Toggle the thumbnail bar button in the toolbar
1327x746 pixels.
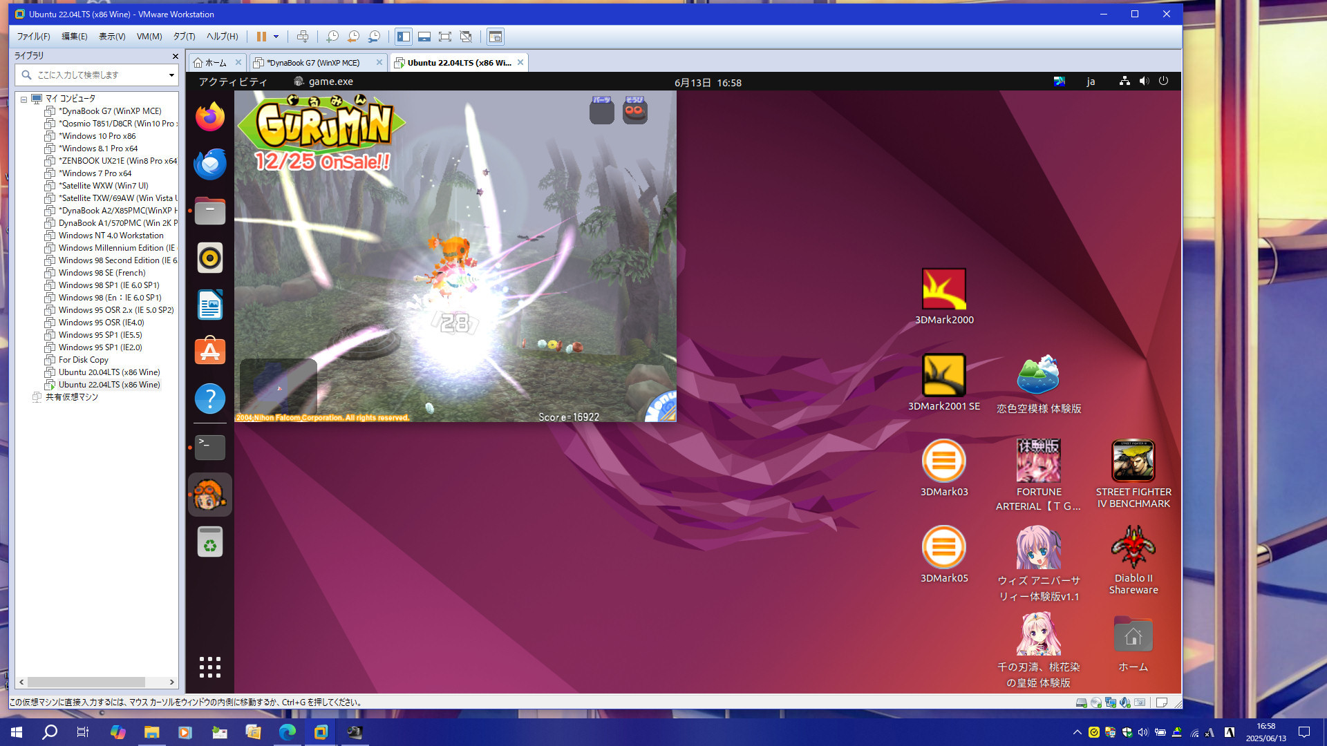pos(424,37)
